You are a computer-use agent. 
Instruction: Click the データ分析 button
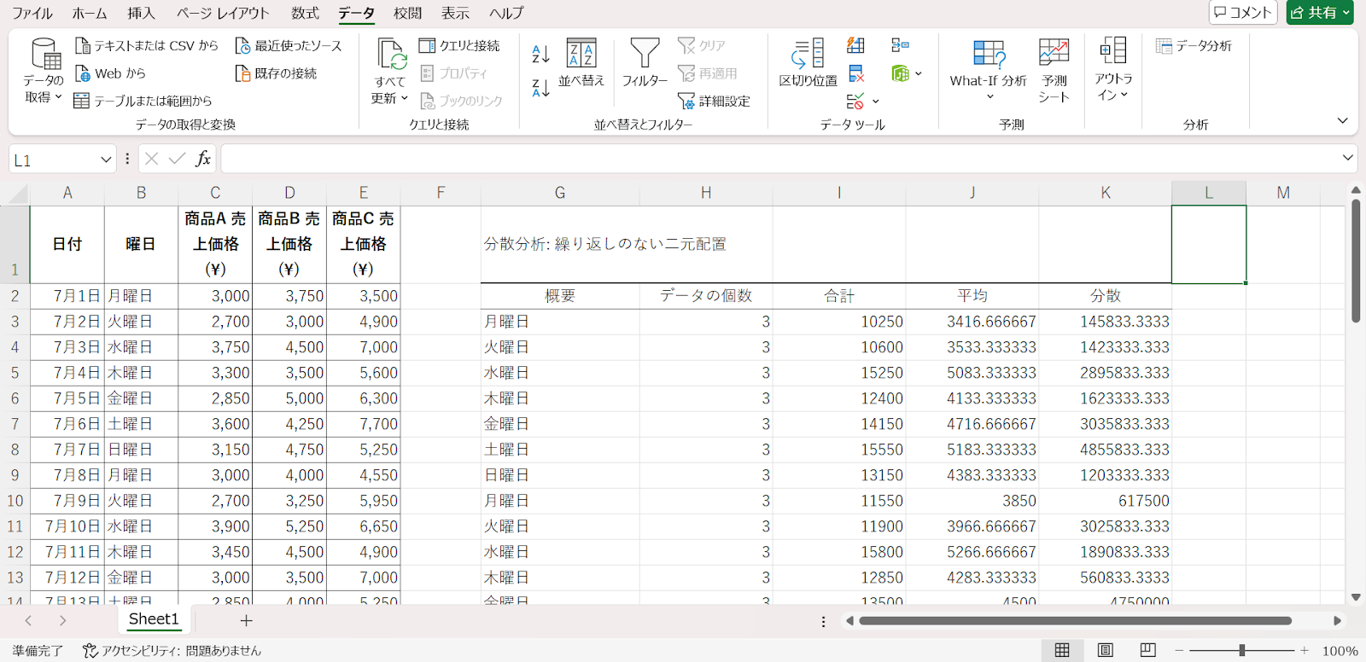[x=1194, y=45]
